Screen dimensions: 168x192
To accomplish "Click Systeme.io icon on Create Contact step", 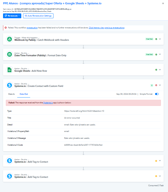I will coord(9,85).
